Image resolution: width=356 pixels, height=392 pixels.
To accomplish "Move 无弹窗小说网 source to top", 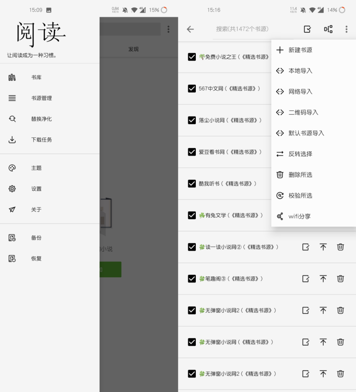I will [x=323, y=342].
